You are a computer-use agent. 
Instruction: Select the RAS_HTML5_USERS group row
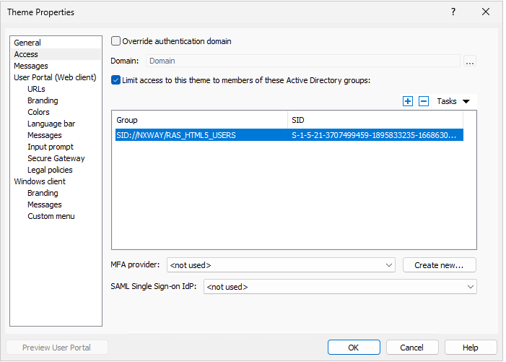click(289, 135)
